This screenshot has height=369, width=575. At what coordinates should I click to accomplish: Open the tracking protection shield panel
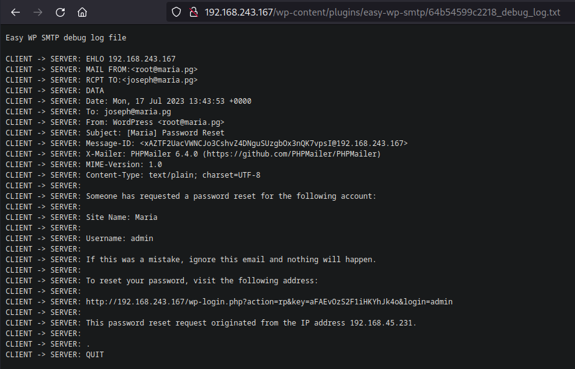coord(176,12)
